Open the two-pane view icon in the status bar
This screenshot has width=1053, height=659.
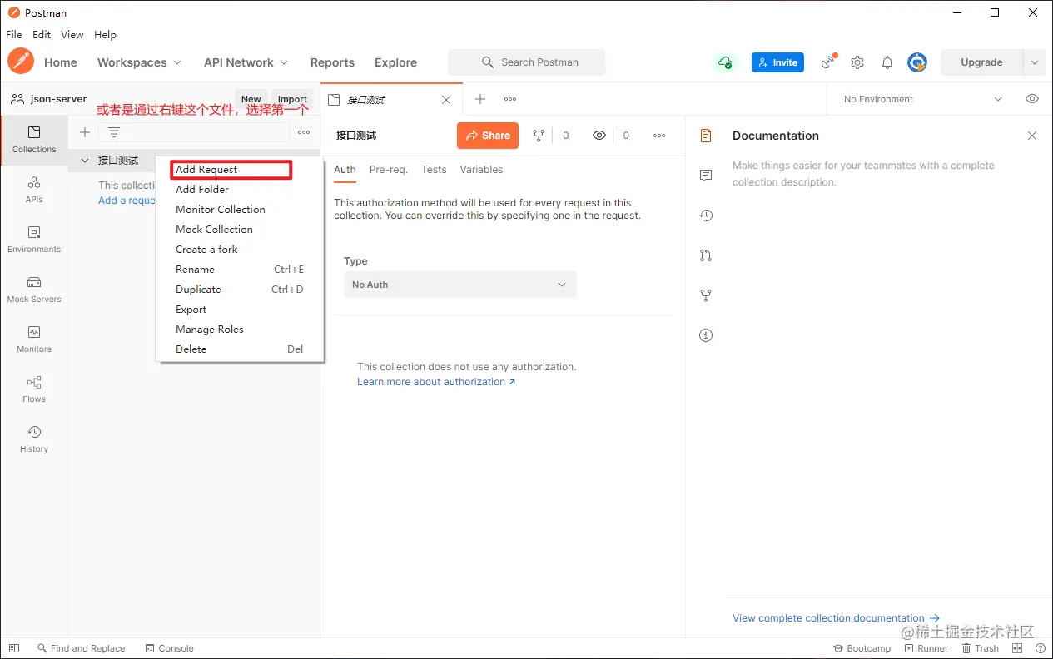tap(1017, 648)
